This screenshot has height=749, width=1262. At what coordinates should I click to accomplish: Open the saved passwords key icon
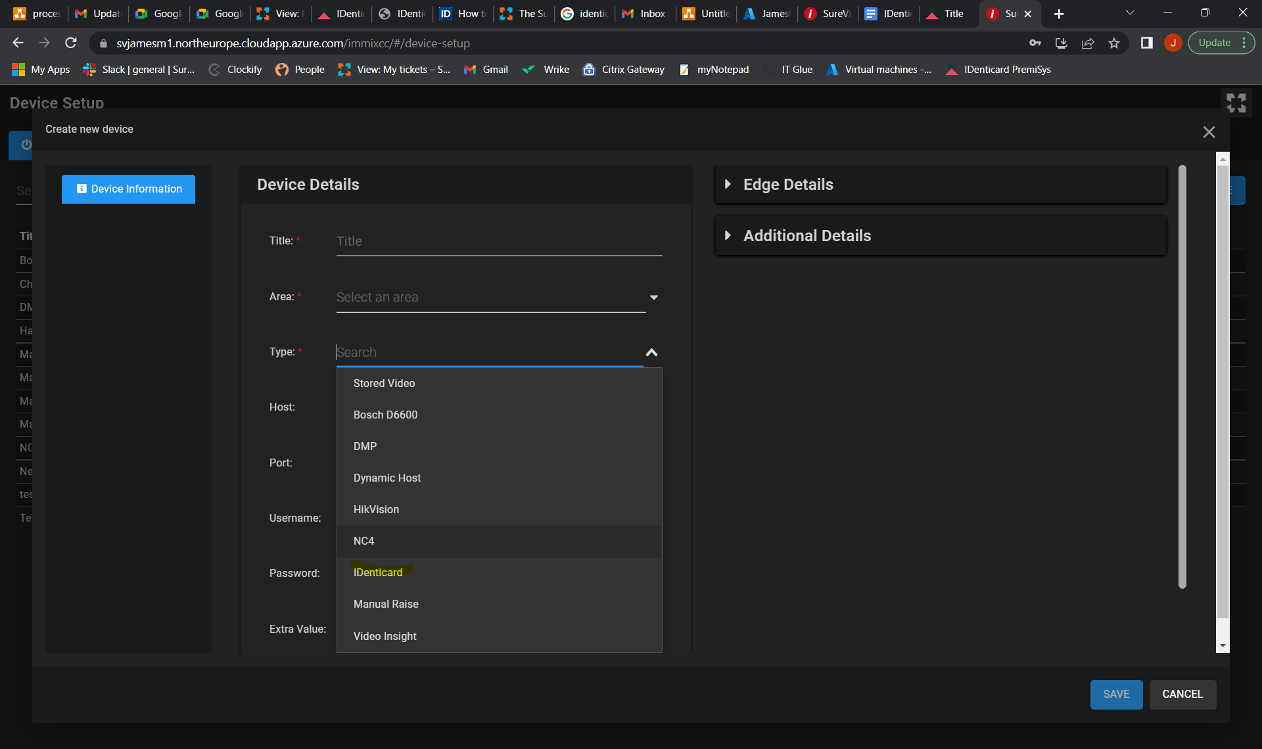click(x=1035, y=43)
